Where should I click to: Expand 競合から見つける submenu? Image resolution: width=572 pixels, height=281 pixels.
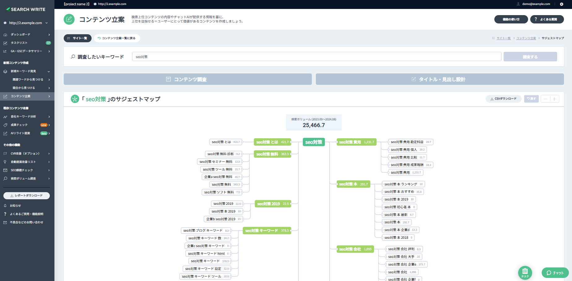pos(49,88)
